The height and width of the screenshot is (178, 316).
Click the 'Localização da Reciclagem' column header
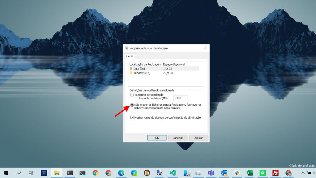point(145,64)
